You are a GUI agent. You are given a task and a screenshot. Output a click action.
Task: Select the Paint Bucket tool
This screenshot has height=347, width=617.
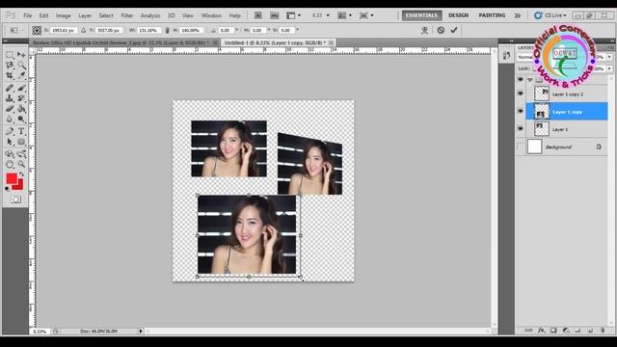pyautogui.click(x=21, y=109)
